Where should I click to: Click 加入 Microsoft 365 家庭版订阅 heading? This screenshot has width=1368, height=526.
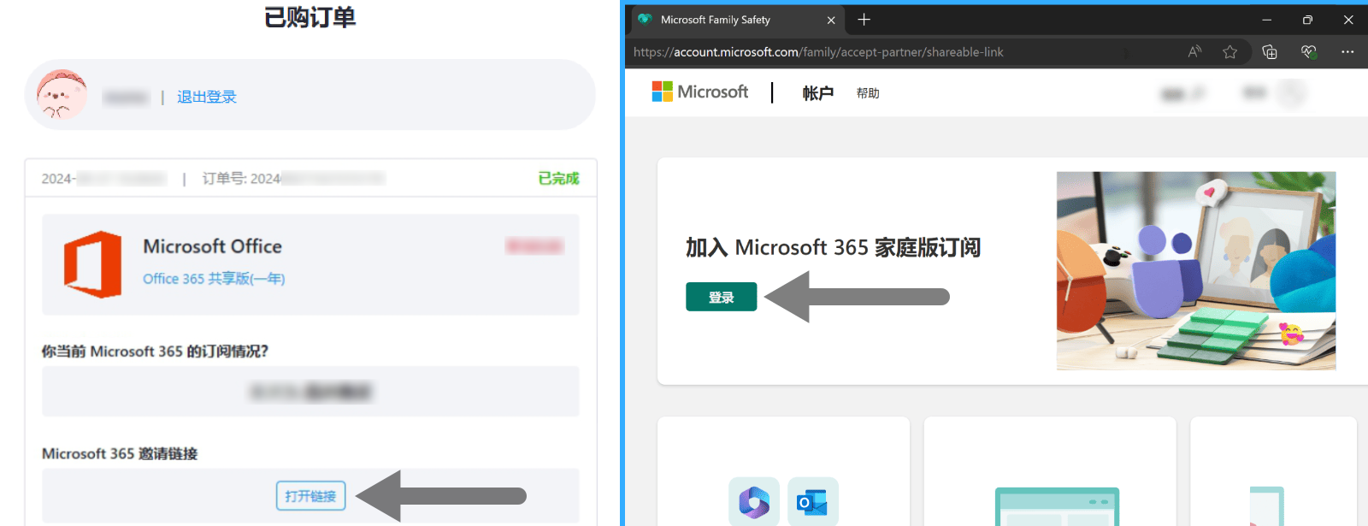pos(833,247)
